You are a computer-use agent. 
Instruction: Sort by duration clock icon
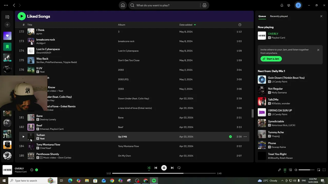(240, 25)
